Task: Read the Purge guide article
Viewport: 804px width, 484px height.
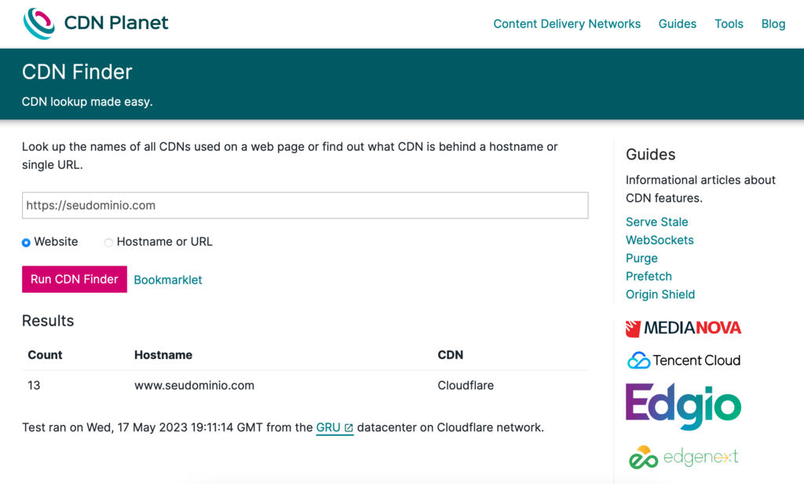Action: 641,258
